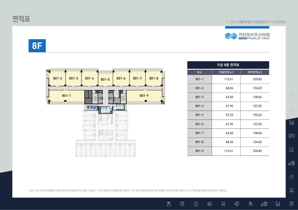
Task: Click the sprout plant icon in bottom bar
Action: coord(169,204)
